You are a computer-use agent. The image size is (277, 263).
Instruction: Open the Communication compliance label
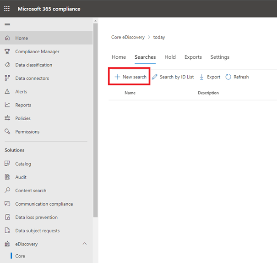(44, 204)
